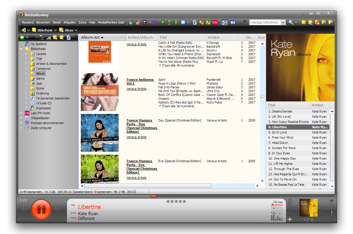Expand the Locatie tree node
The height and width of the screenshot is (234, 353).
coord(26,54)
